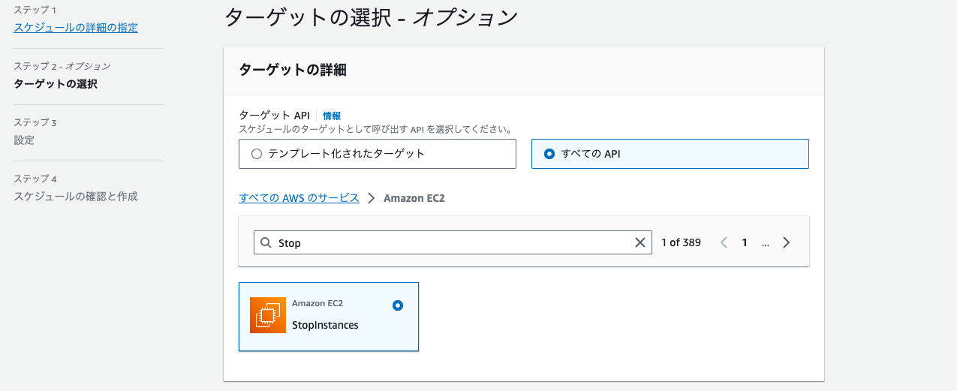
Task: Navigate to すべての AWS のサービス breadcrumb
Action: tap(299, 198)
